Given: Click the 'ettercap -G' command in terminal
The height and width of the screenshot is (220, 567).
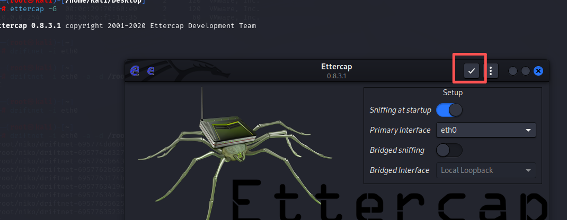Looking at the screenshot, I should 33,8.
